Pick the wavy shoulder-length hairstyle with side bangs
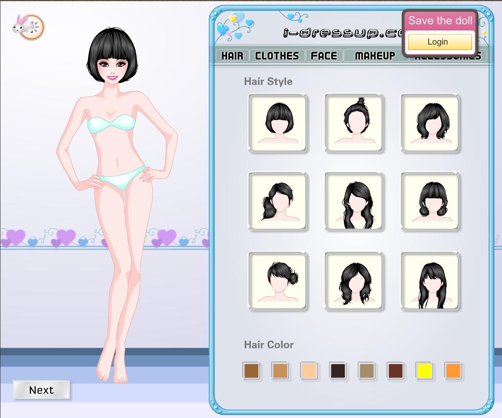Viewport: 502px width, 418px height. click(430, 123)
